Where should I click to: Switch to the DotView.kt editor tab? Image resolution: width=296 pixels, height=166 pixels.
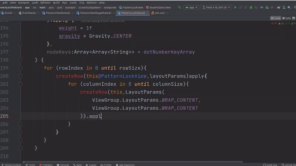pyautogui.click(x=29, y=13)
